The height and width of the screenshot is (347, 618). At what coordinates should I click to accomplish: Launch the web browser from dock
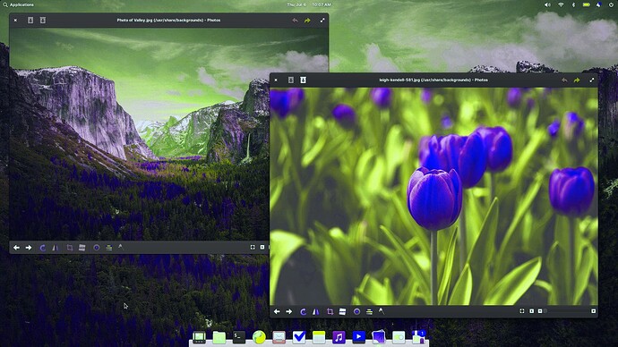pyautogui.click(x=259, y=337)
